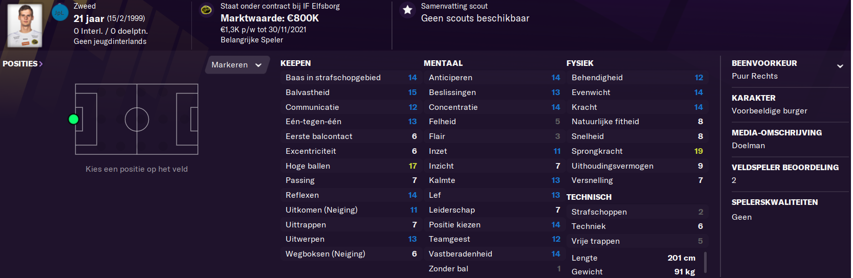This screenshot has height=278, width=853.
Task: Select the green goalkeeper position dot
Action: pos(73,119)
